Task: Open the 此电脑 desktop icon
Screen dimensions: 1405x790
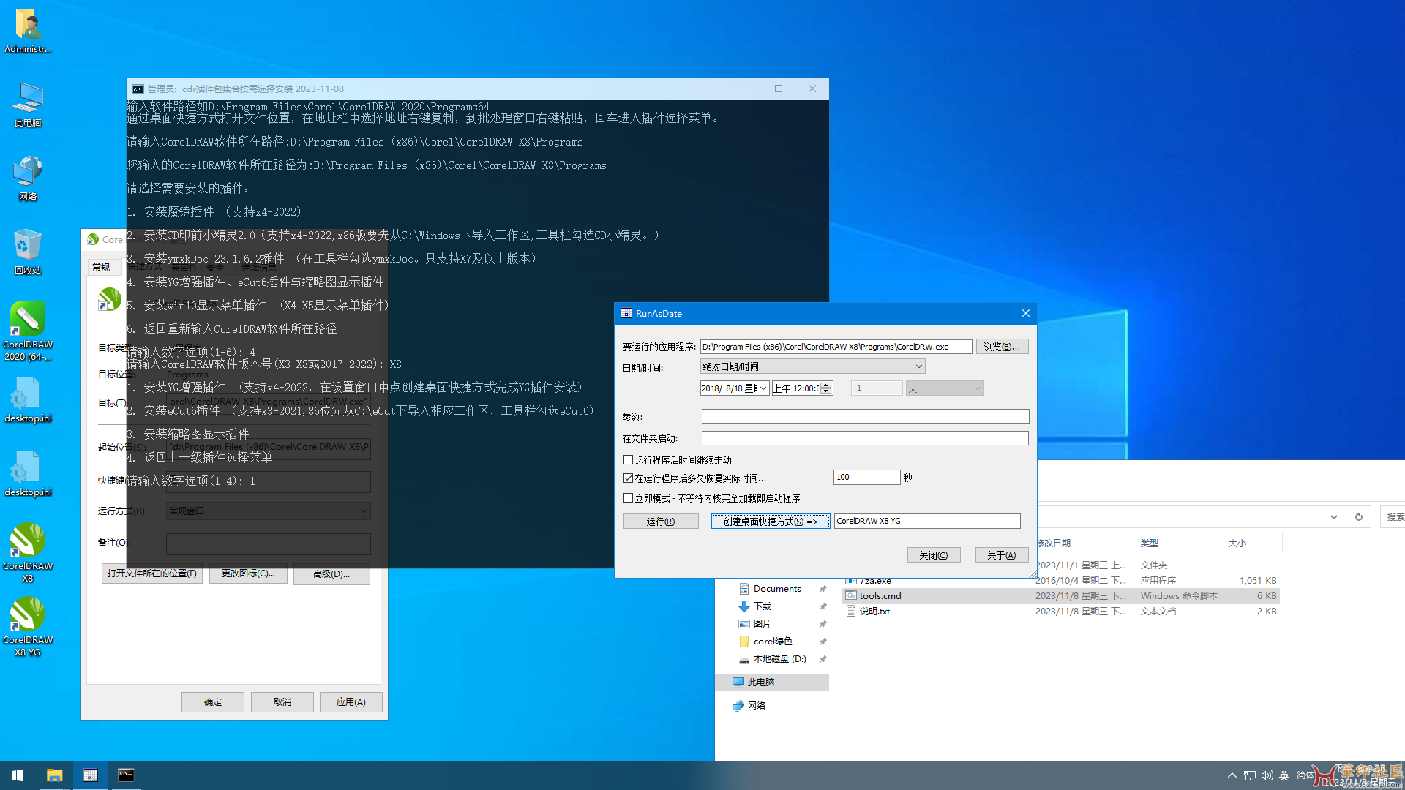Action: click(x=28, y=105)
